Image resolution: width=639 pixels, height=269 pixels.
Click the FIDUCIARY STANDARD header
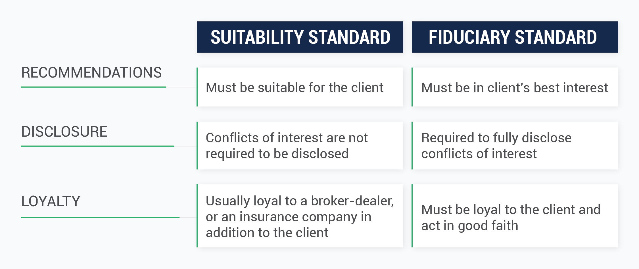(515, 37)
